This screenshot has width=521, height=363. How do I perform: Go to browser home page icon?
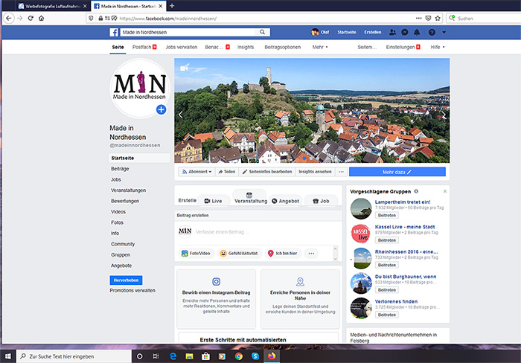tap(41, 19)
